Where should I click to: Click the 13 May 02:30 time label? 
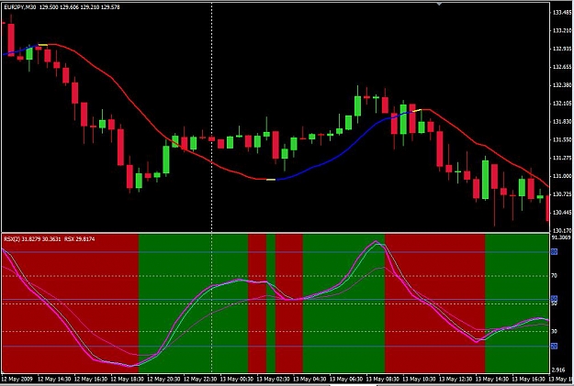[273, 379]
